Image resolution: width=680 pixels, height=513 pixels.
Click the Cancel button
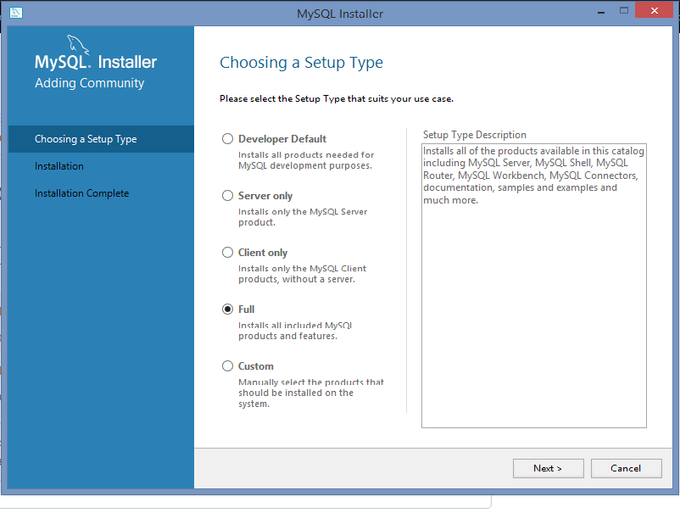point(626,468)
